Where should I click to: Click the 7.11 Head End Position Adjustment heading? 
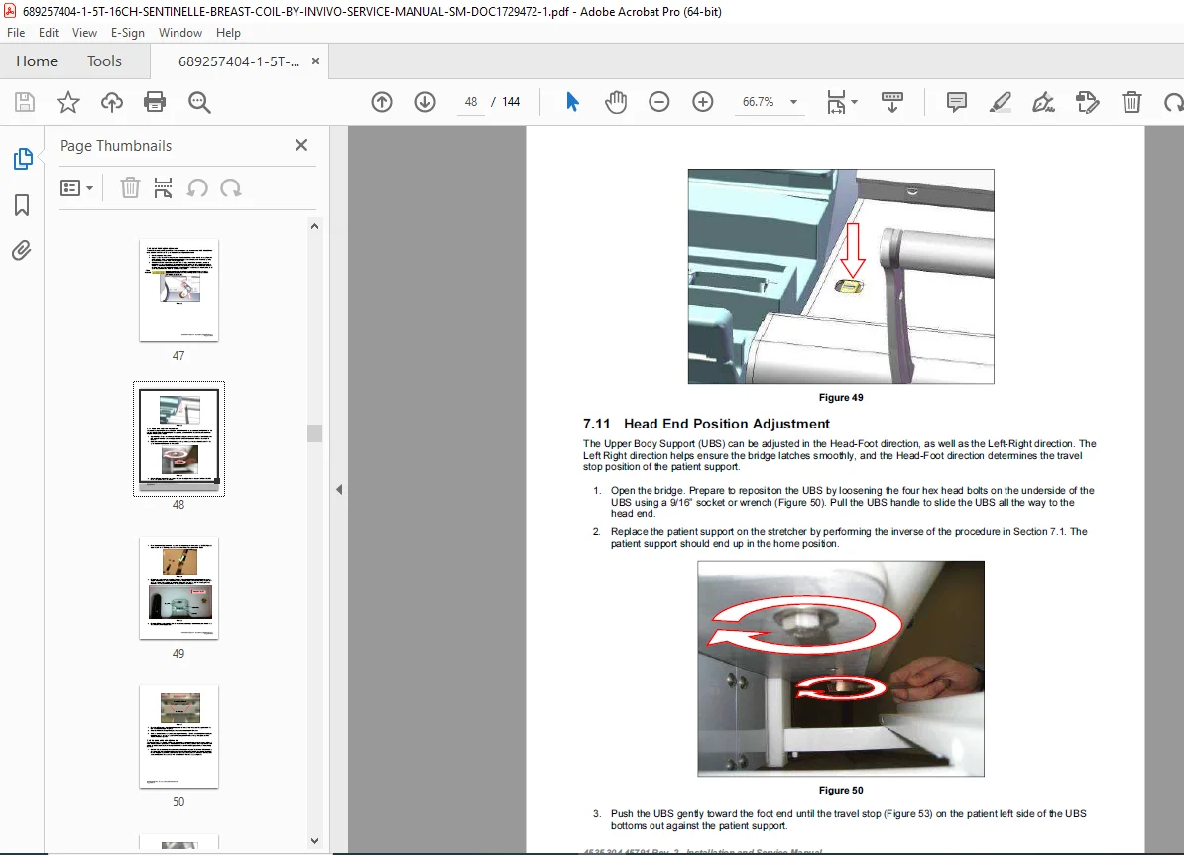click(706, 424)
